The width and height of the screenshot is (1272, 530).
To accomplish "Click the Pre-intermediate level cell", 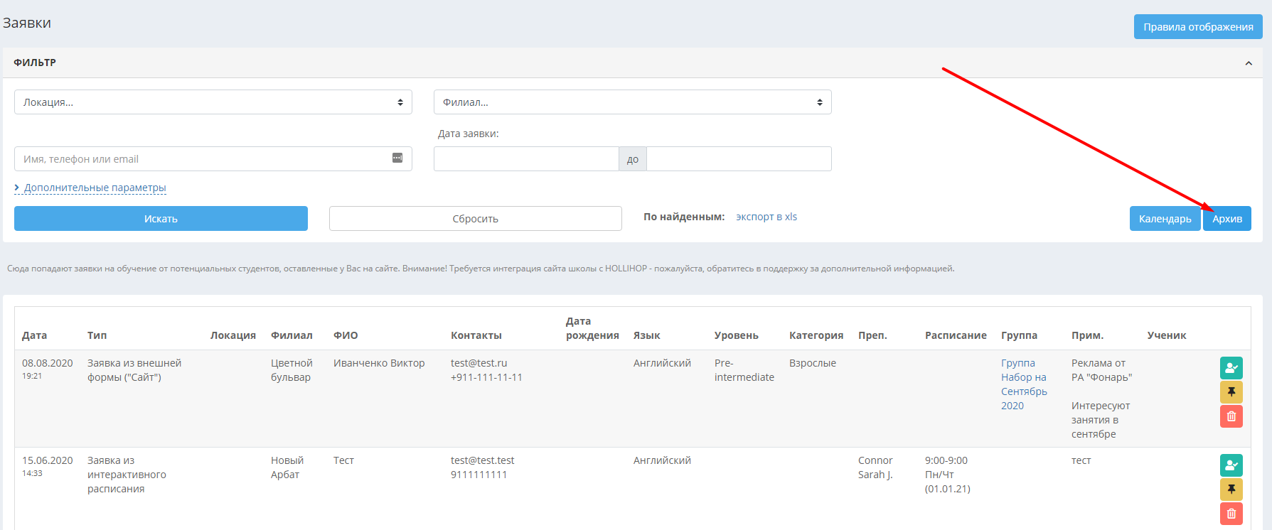I will click(744, 370).
